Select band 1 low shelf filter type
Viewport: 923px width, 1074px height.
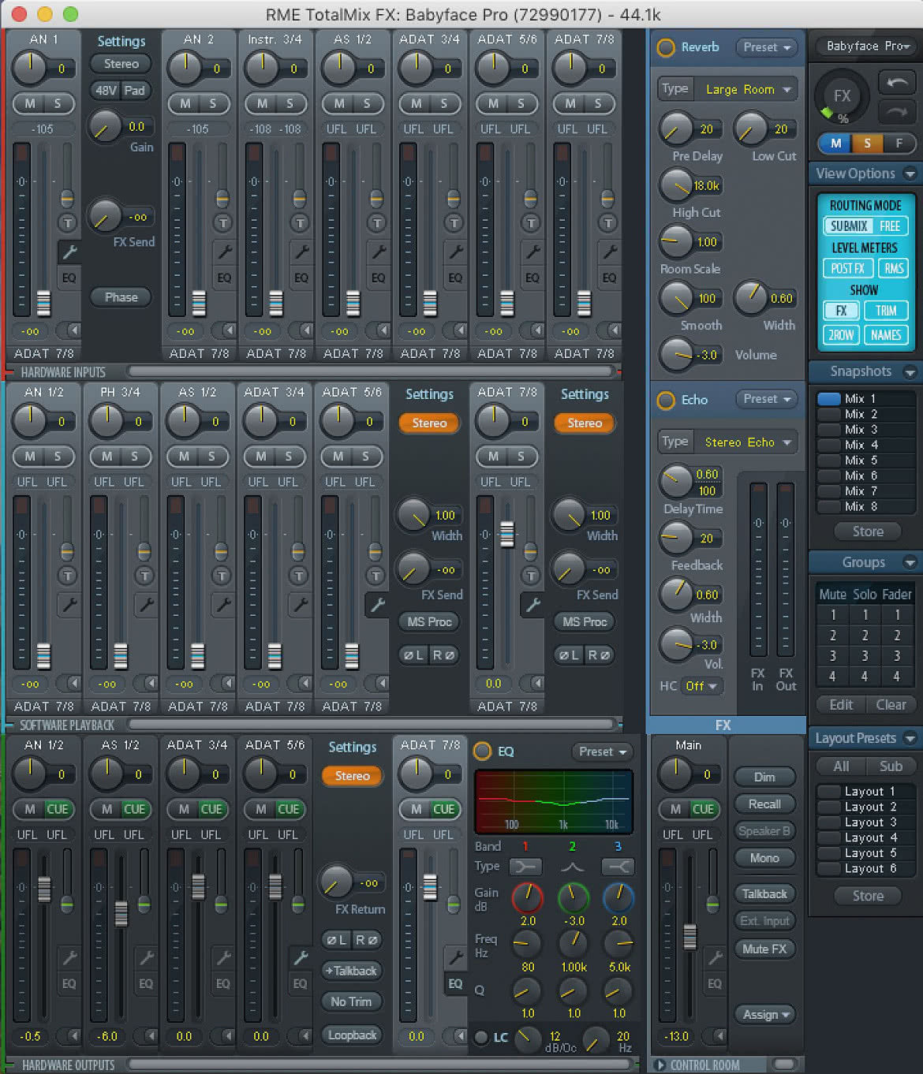[x=525, y=867]
